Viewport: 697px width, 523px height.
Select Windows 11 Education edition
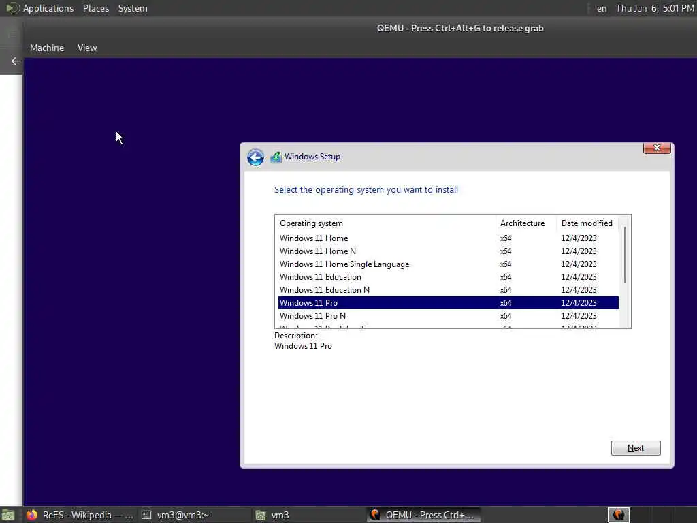(x=448, y=277)
